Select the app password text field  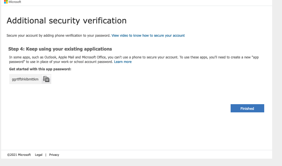25,79
